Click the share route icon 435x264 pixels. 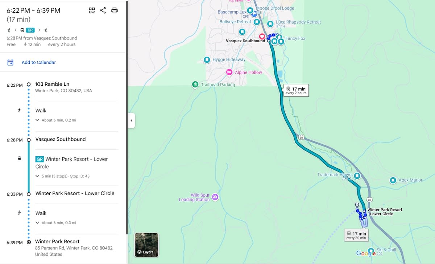point(103,10)
